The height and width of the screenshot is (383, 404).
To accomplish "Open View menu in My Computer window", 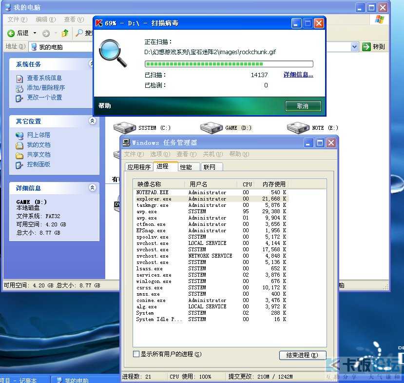I will [x=74, y=20].
